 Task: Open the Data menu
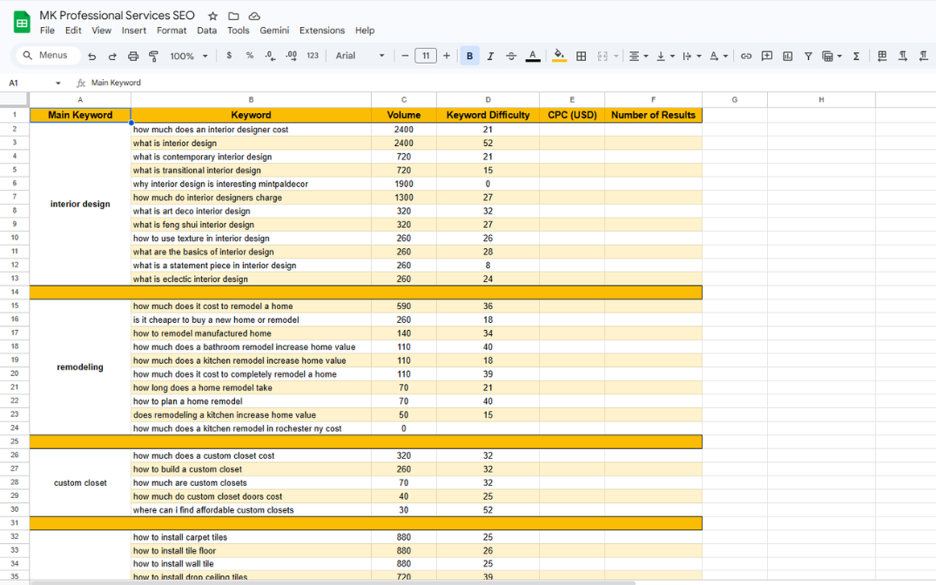point(206,30)
